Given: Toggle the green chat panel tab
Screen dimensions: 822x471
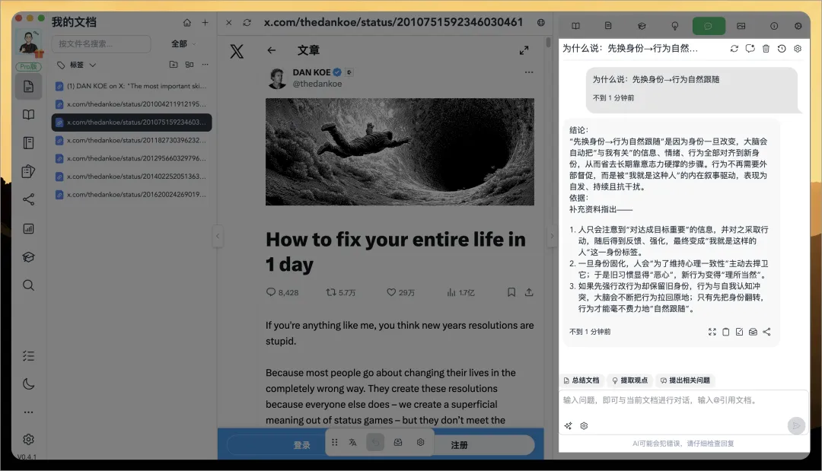Looking at the screenshot, I should pyautogui.click(x=709, y=25).
